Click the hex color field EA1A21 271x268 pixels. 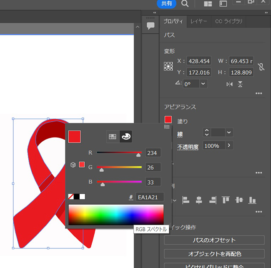pyautogui.click(x=150, y=197)
